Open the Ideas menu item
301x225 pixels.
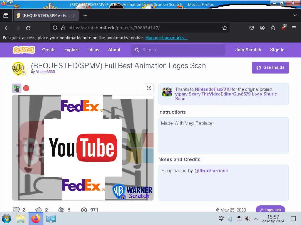[x=94, y=50]
